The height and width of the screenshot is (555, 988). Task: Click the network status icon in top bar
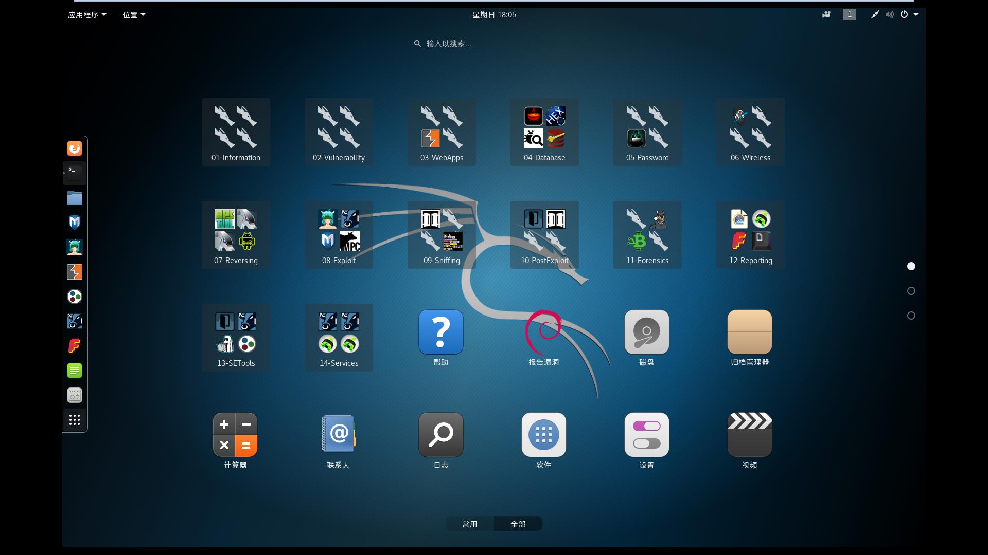(875, 15)
